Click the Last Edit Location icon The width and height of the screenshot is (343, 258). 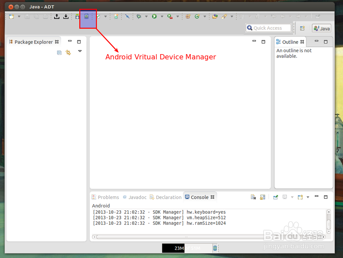coord(273,16)
